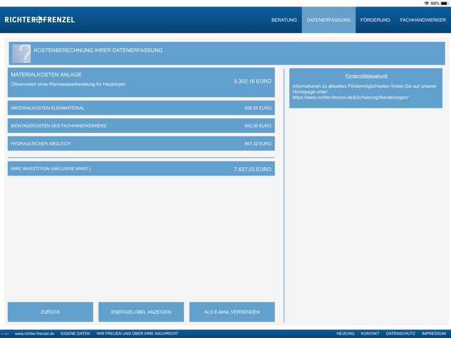
Task: Tap the battery indicator icon
Action: (444, 3)
